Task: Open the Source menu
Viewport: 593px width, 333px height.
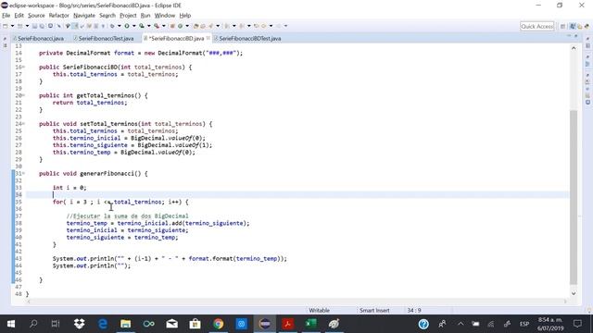Action: [36, 16]
